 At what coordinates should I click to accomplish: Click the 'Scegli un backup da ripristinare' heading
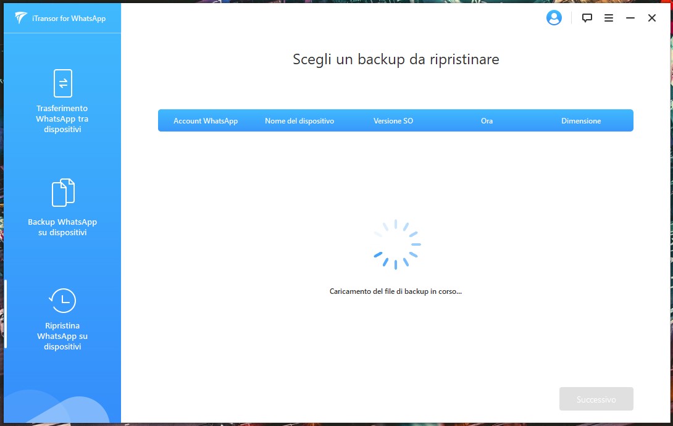pos(396,59)
